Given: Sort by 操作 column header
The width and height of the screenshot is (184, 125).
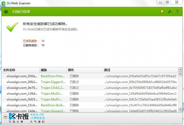Looking at the screenshot, I should pos(84,70).
